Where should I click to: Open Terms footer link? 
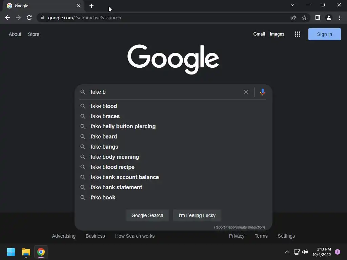(x=261, y=236)
